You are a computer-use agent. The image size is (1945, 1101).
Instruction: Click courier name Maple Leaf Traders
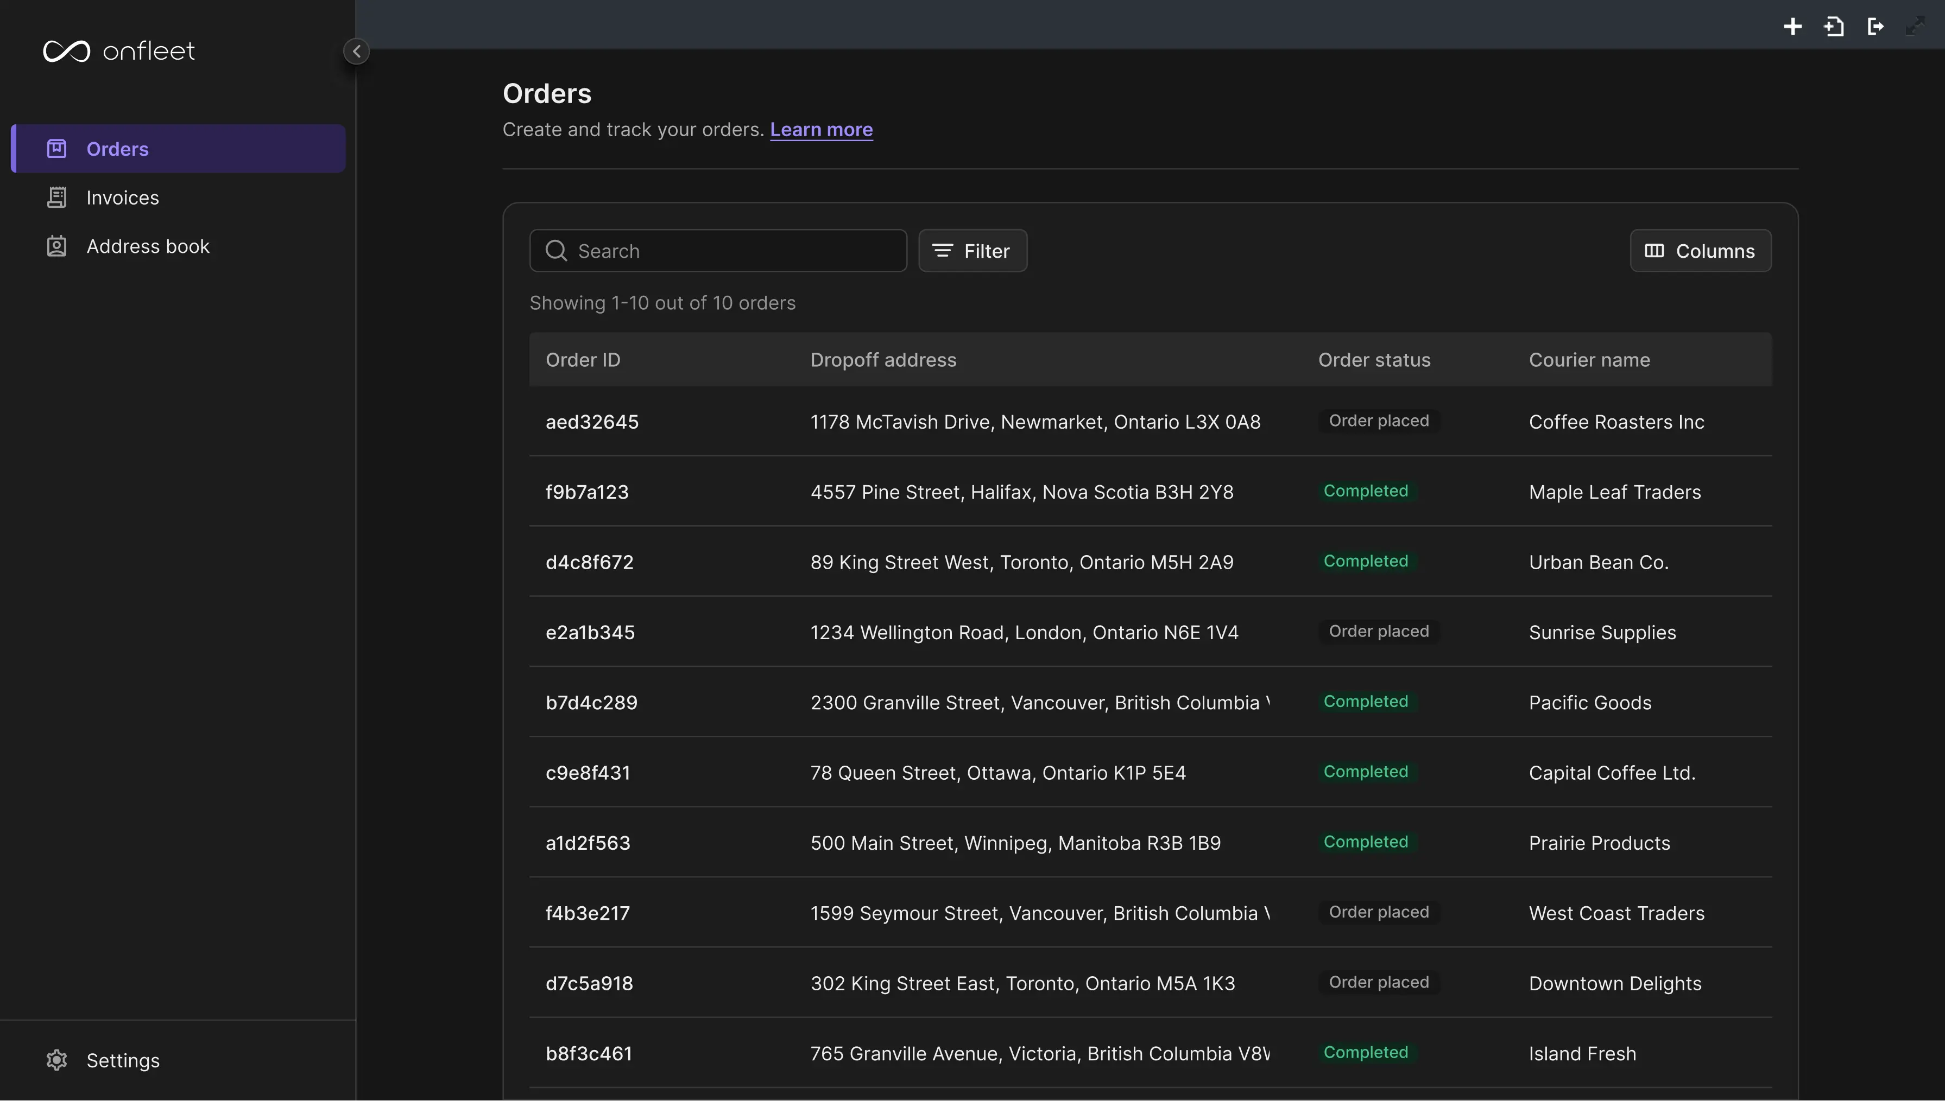click(1614, 492)
